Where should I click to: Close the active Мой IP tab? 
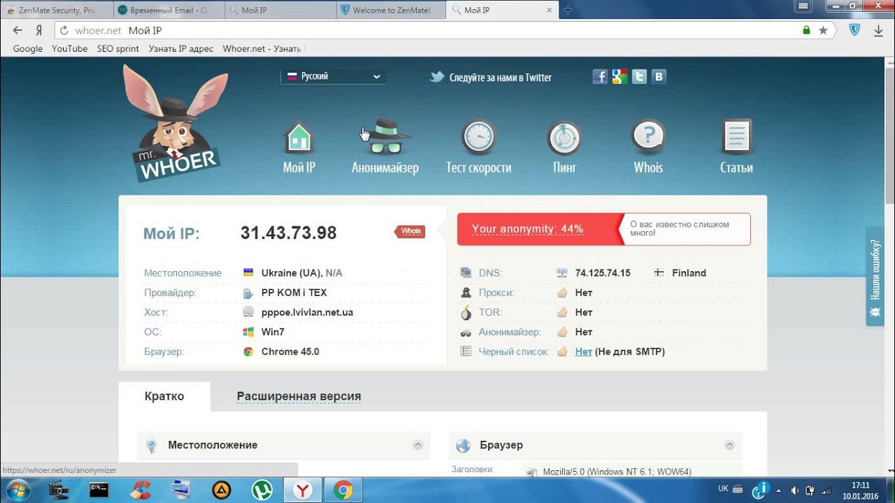(x=549, y=10)
